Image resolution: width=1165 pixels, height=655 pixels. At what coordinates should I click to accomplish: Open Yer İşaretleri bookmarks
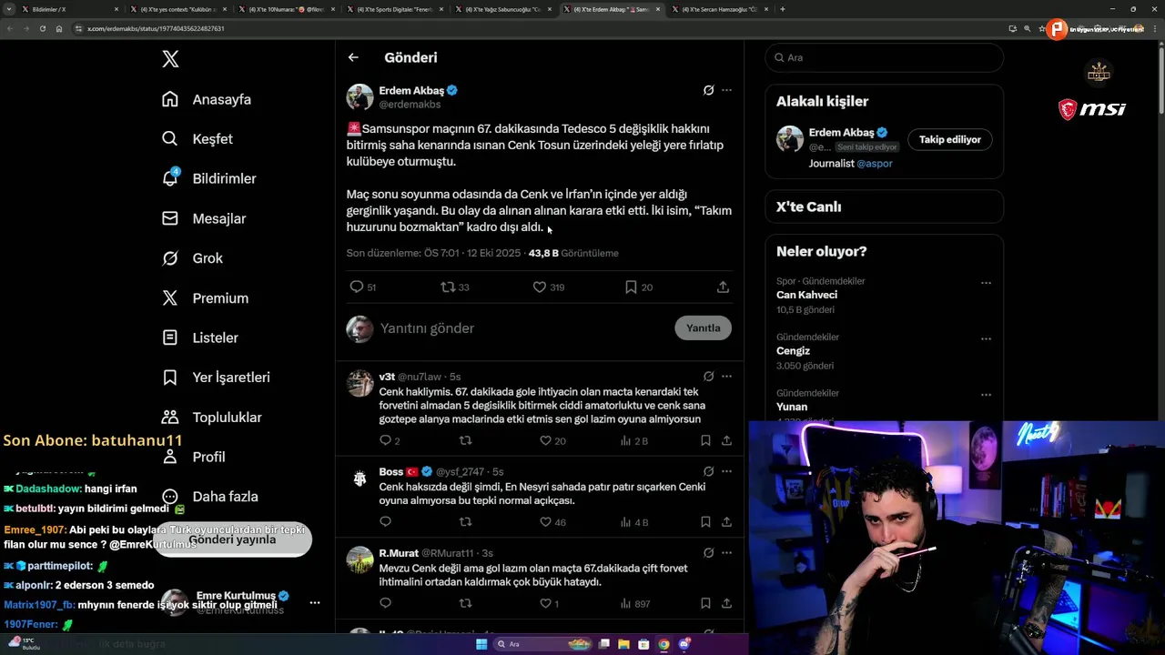[x=216, y=378]
